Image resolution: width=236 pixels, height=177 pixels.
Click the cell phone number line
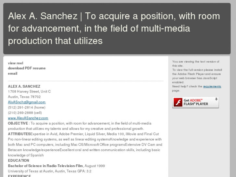(x=25, y=113)
